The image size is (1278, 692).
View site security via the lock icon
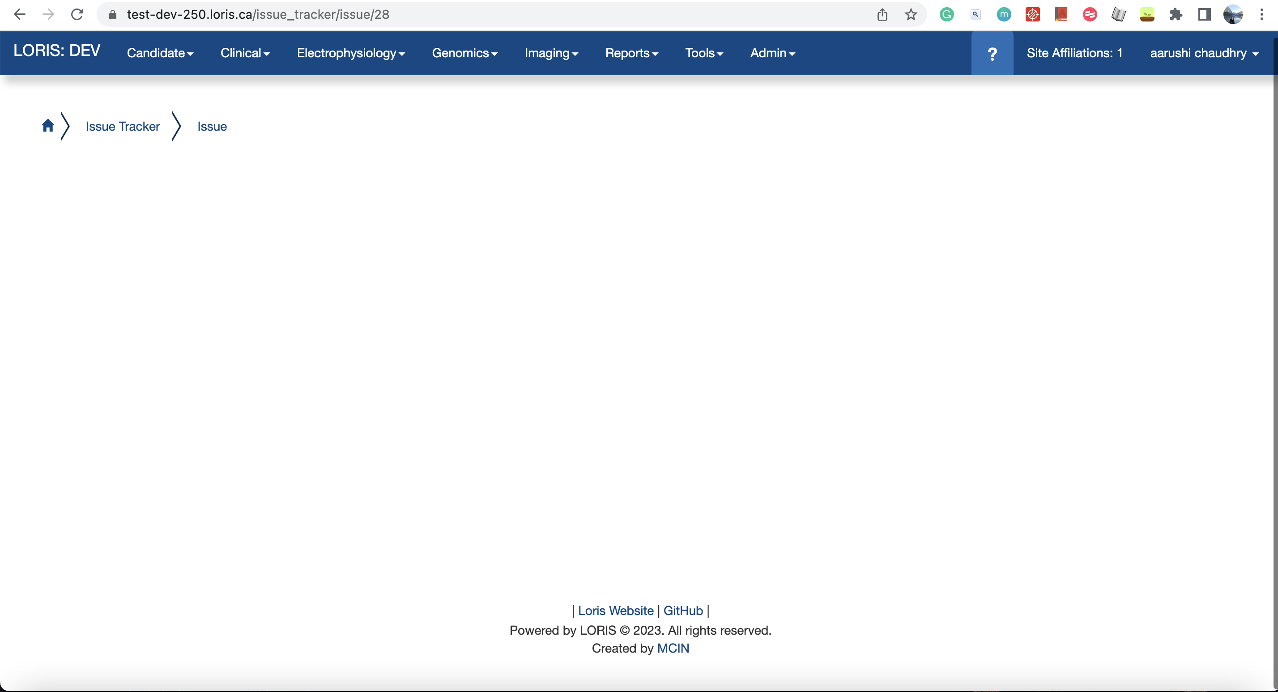(x=113, y=14)
